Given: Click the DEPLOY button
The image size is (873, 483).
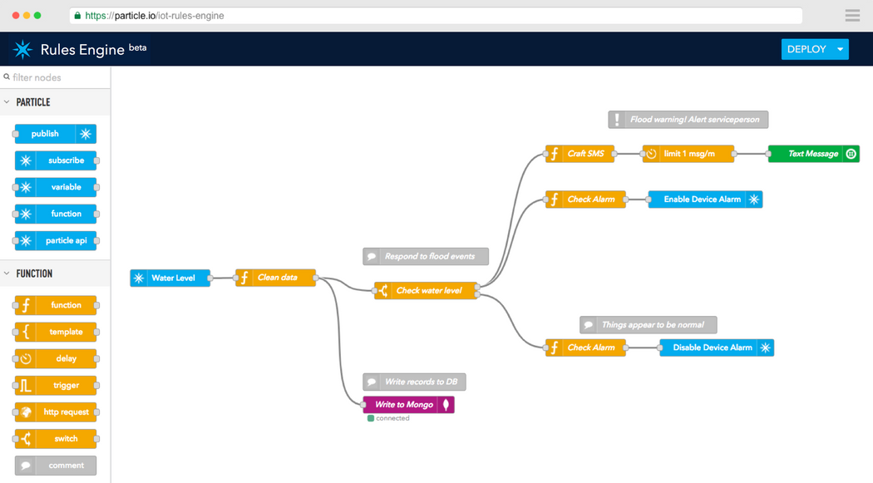Looking at the screenshot, I should click(806, 49).
